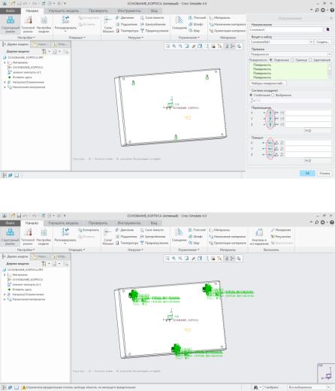This screenshot has height=391, width=335.
Task: Click Давление load in the top window
Action: [x=125, y=18]
